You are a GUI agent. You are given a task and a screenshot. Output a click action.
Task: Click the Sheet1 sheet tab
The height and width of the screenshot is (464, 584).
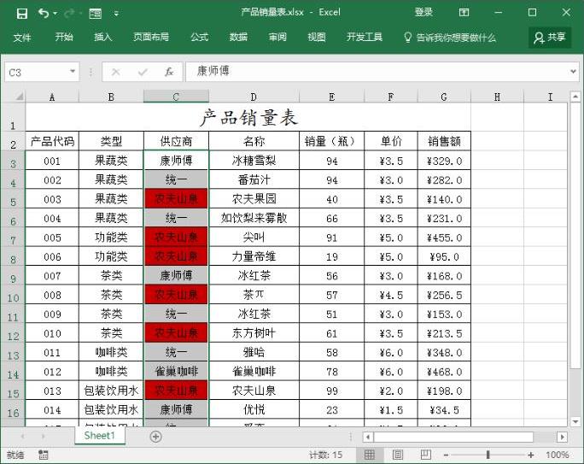coord(99,435)
